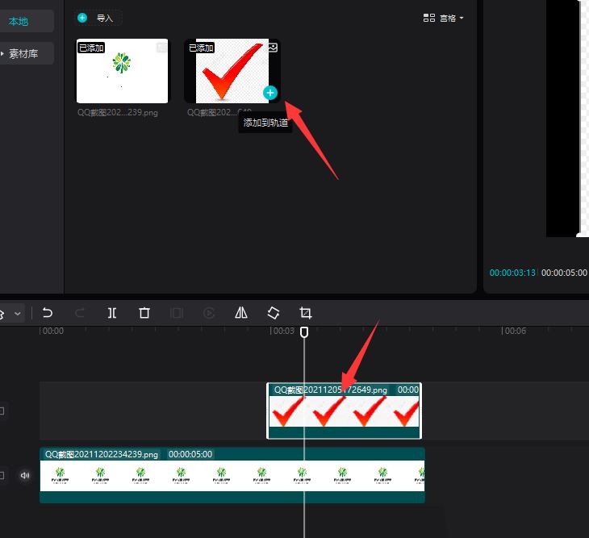Click the greyed freeze frame icon
This screenshot has height=538, width=589.
(177, 313)
